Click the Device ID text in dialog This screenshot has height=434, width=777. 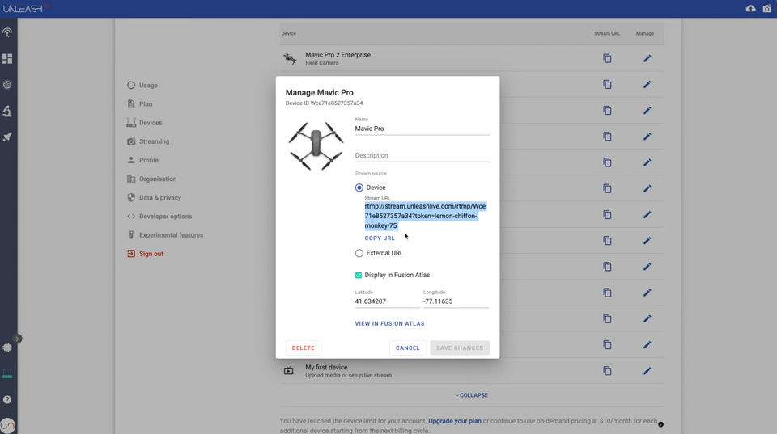pos(324,103)
